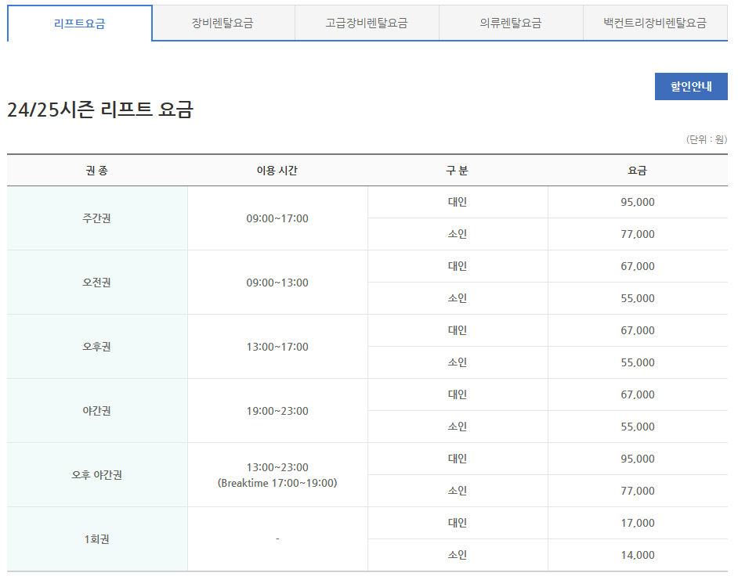Click the 주간권 대인 price 95,000
Screen dimensions: 738x587
click(x=638, y=202)
